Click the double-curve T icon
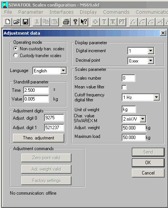This screenshot has height=208, width=168. click(151, 22)
